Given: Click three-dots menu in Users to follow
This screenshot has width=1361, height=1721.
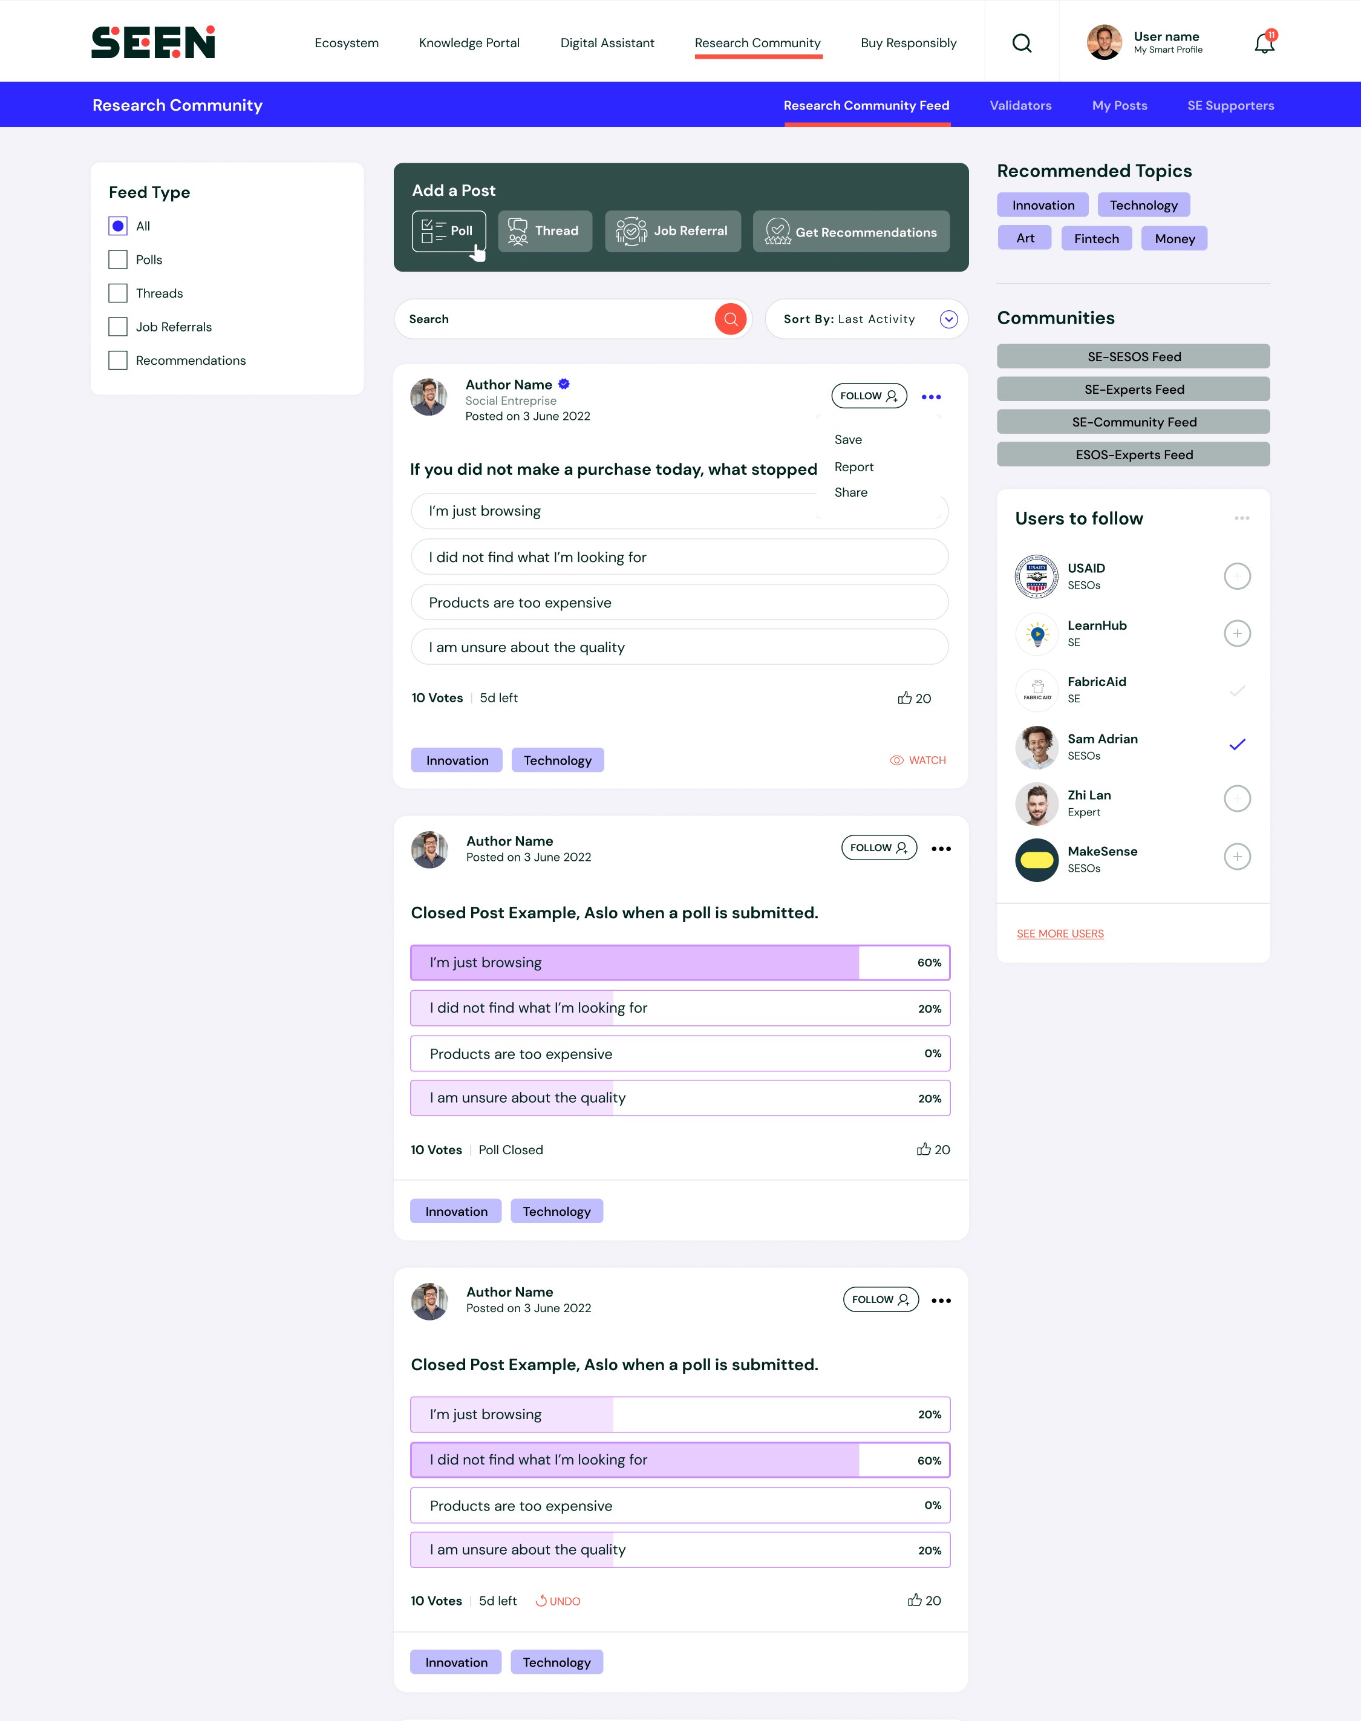Looking at the screenshot, I should pos(1241,518).
